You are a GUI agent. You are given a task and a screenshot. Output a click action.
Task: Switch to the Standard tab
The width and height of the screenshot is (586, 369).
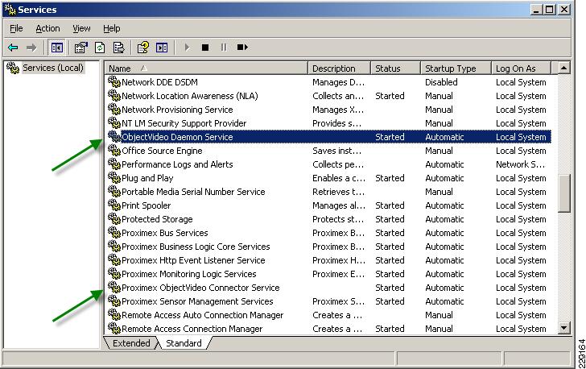184,343
